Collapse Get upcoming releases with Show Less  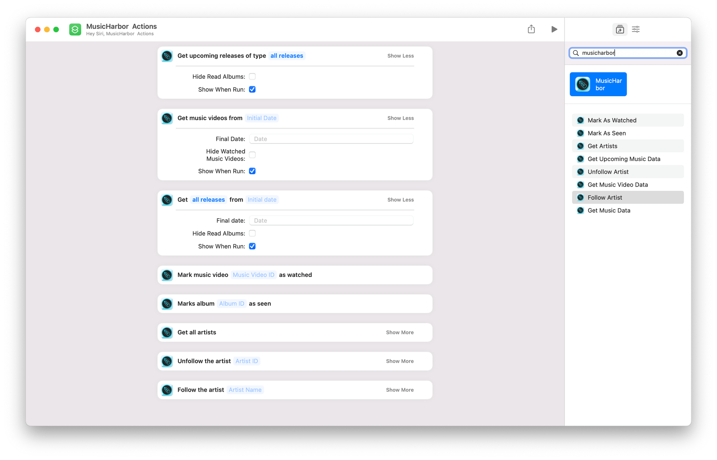pyautogui.click(x=401, y=56)
